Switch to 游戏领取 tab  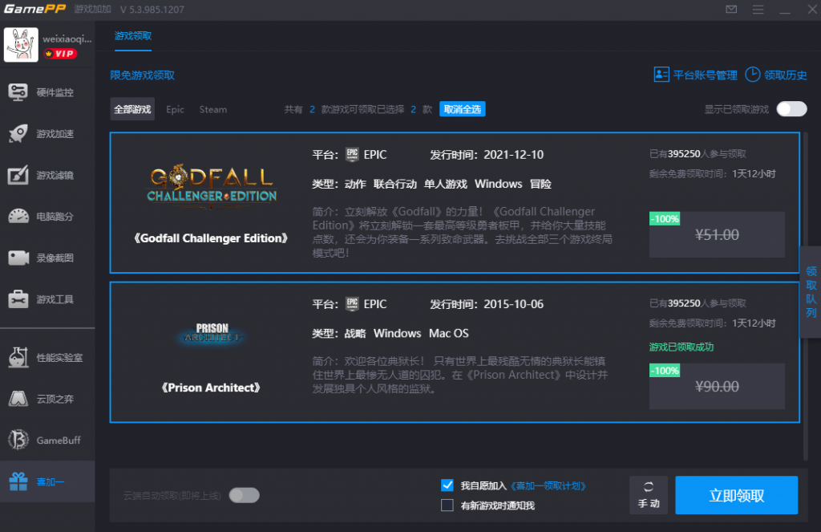pos(133,36)
